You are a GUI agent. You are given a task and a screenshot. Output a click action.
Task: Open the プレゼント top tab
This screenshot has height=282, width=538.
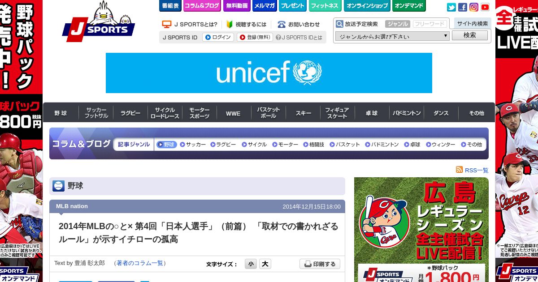293,6
